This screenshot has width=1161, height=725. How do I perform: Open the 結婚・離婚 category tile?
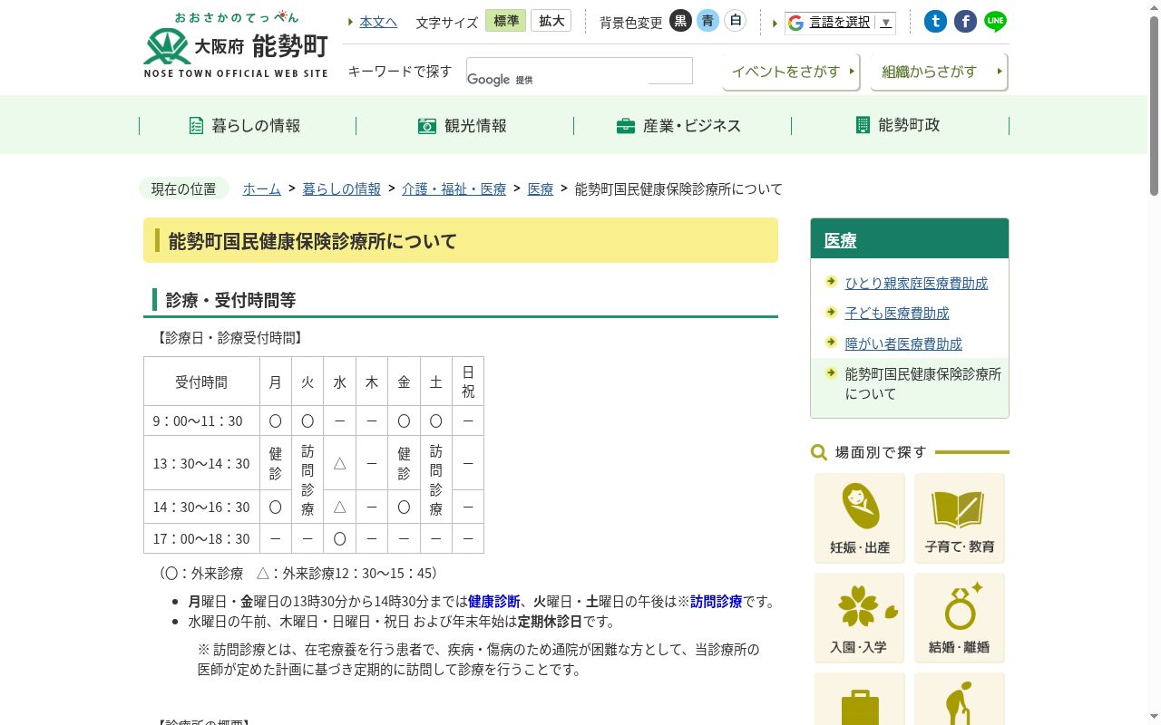pos(960,618)
